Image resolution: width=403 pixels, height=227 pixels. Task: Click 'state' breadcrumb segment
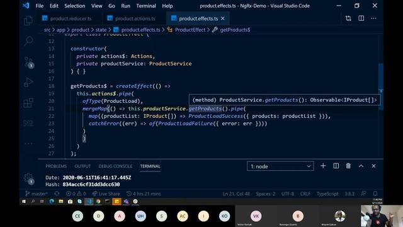(101, 30)
